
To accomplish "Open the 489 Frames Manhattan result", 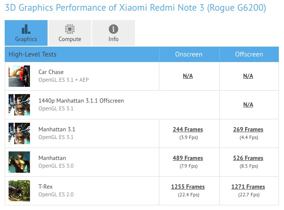I will (x=188, y=158).
